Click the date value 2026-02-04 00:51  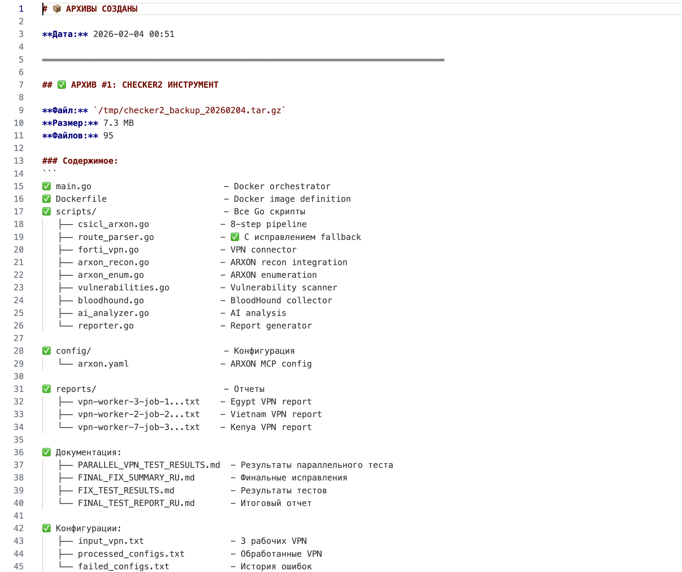tap(134, 34)
